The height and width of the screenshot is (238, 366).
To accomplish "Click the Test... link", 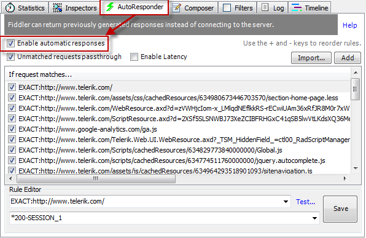I will (305, 202).
